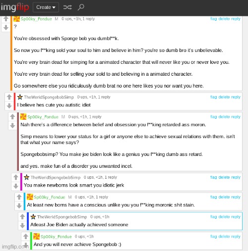Downvote the 'You make newborns look smart' comment

(x=16, y=186)
